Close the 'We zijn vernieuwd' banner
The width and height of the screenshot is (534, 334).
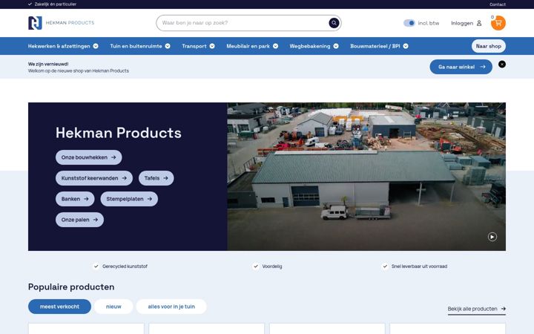502,64
